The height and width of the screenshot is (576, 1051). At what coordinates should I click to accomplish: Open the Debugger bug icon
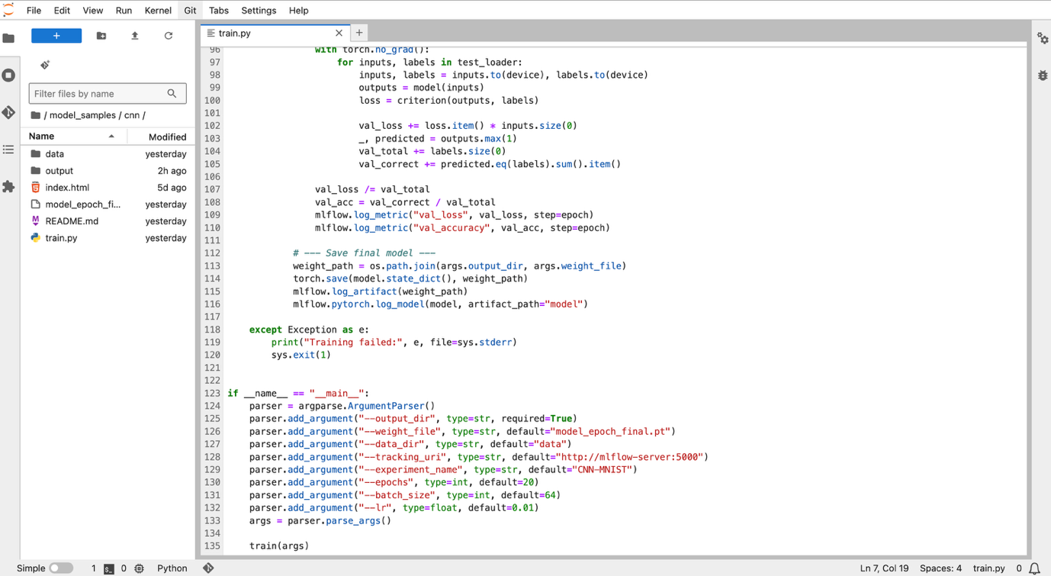point(1043,75)
